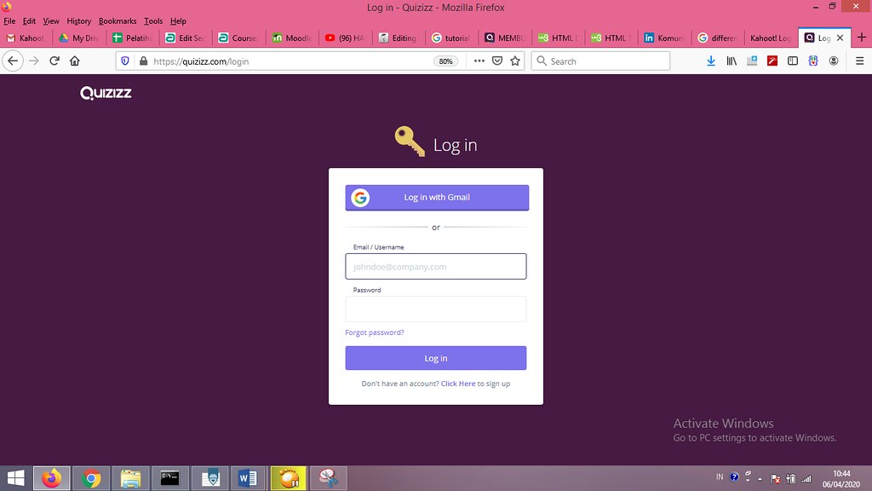Click the Log in with Gmail button
This screenshot has width=872, height=491.
point(437,198)
